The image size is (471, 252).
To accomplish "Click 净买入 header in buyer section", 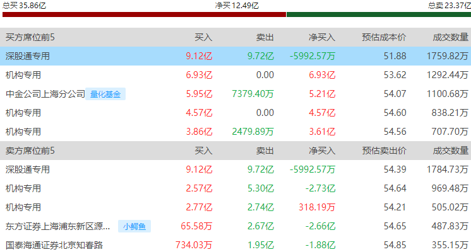I will 322,37.
